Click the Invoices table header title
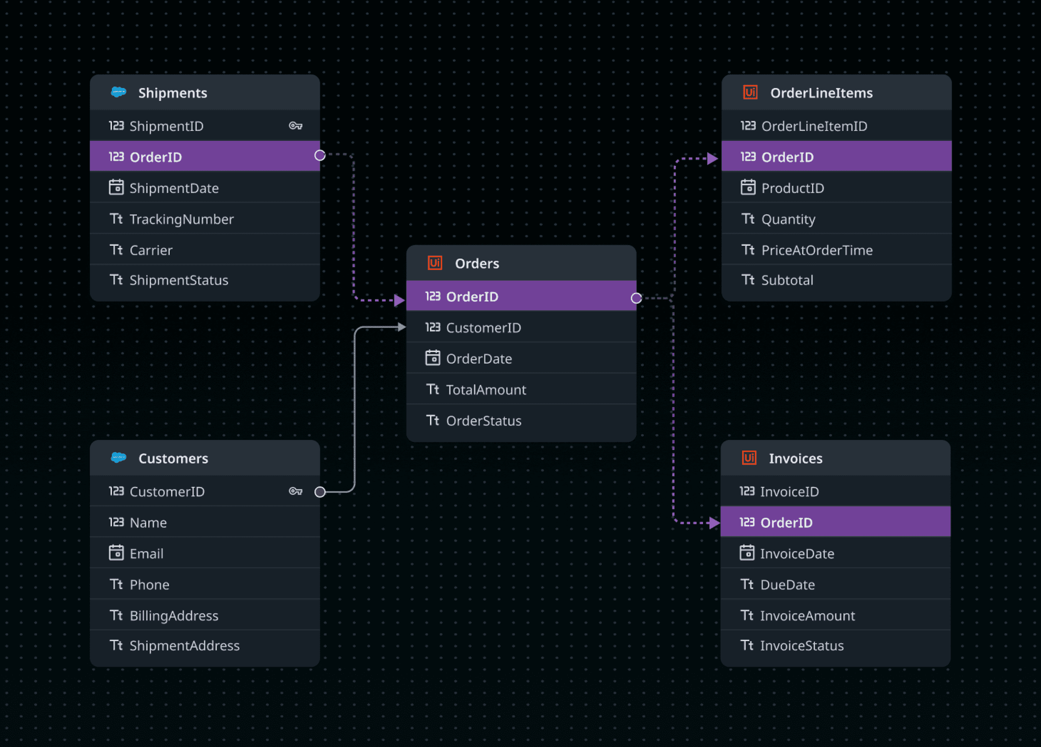This screenshot has height=747, width=1041. [795, 459]
